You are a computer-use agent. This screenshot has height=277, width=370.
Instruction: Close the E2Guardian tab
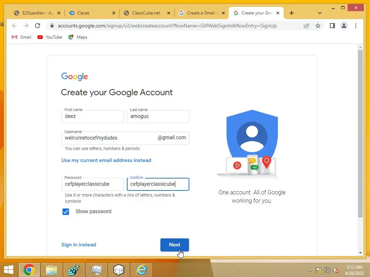click(59, 13)
